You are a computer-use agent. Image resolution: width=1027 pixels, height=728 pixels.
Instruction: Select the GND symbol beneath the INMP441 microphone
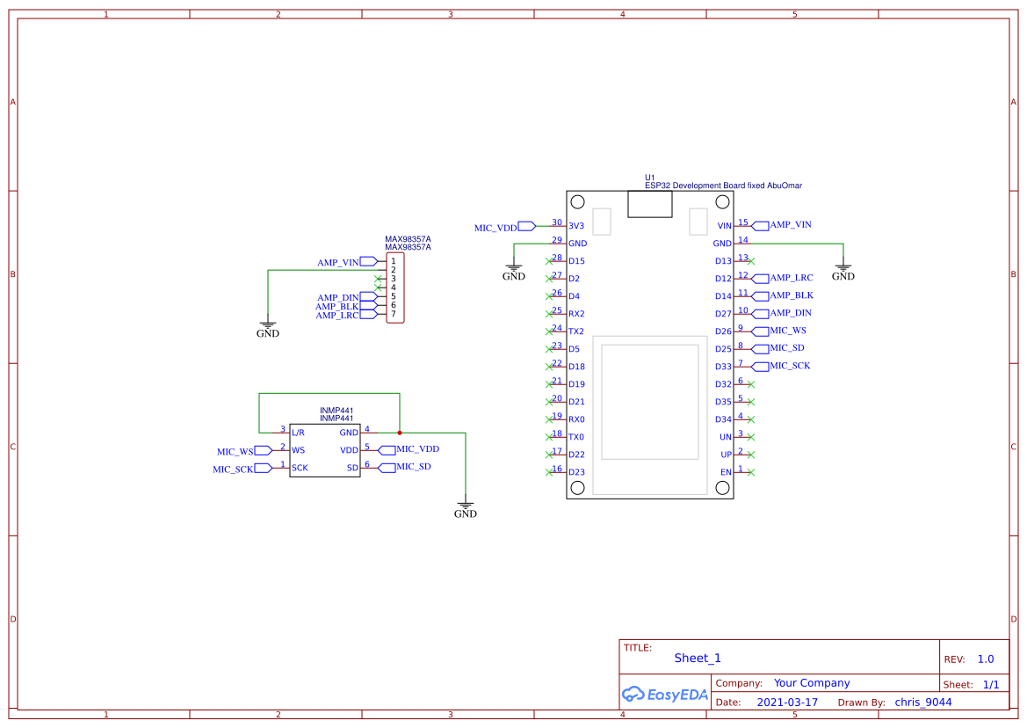(465, 509)
